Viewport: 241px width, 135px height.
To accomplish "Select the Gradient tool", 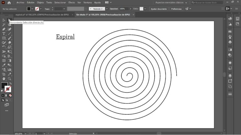I will click(9, 61).
